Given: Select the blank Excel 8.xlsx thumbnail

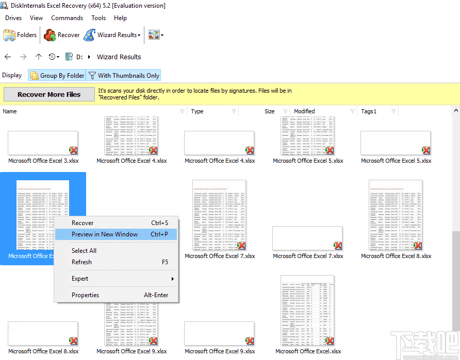Looking at the screenshot, I should pyautogui.click(x=43, y=334).
